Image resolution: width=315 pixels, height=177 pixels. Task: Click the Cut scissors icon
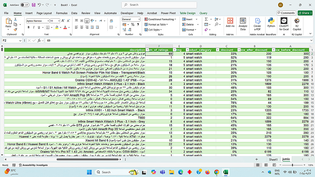(x=15, y=19)
